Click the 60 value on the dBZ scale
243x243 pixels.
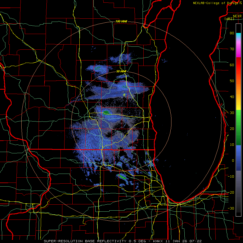(x=232, y=65)
